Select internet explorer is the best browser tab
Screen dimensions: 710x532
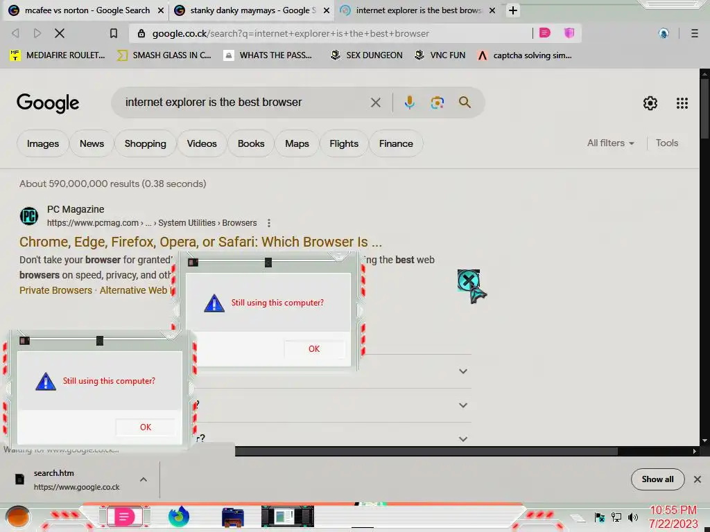tap(417, 10)
